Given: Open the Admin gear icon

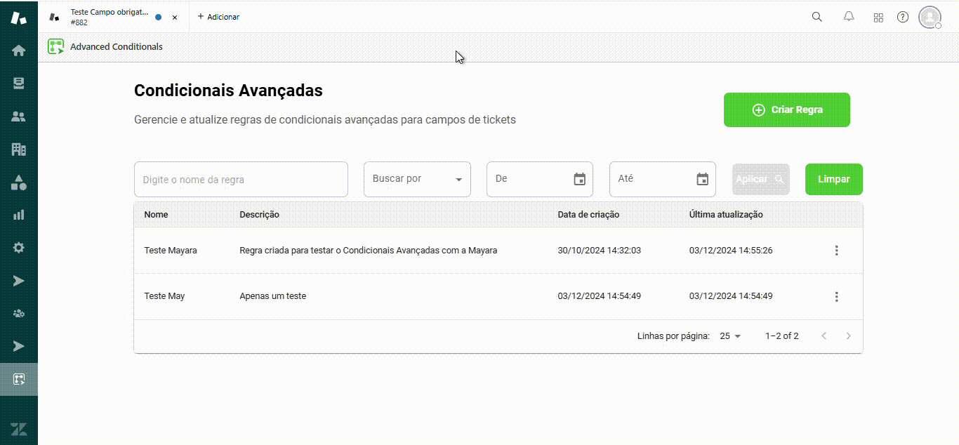Looking at the screenshot, I should point(19,248).
